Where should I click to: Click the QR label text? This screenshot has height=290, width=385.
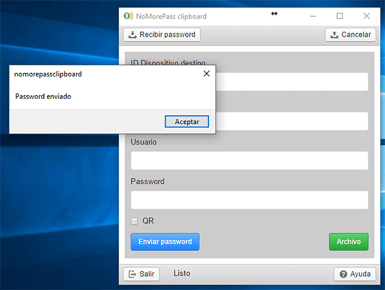[148, 221]
